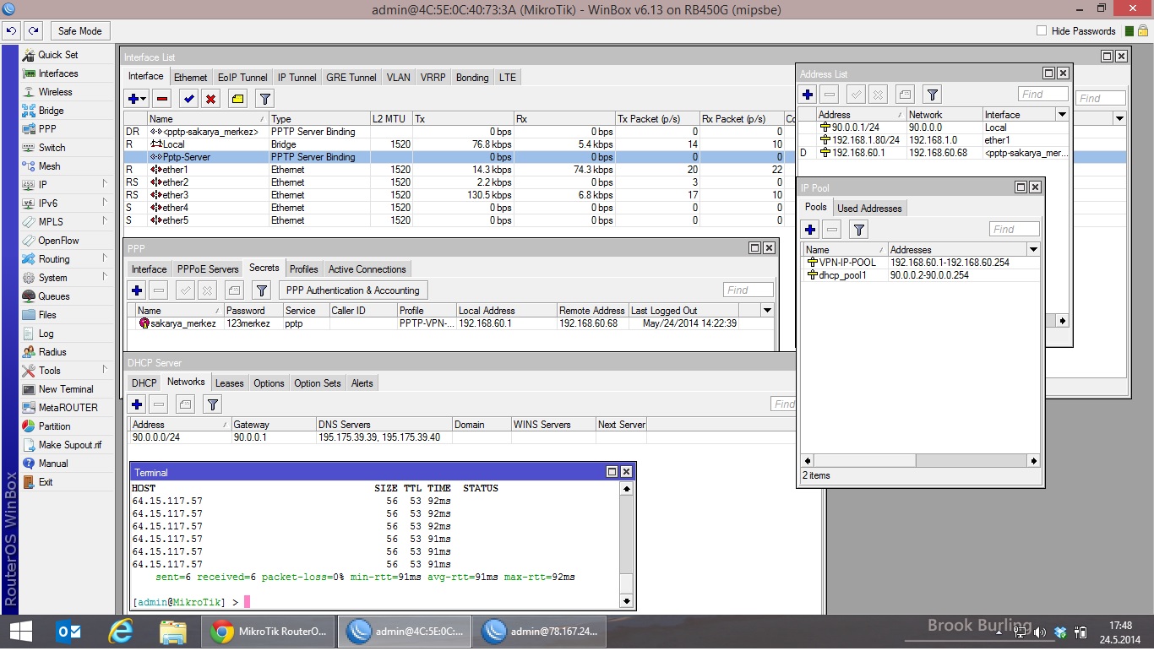Add new entry in Address List window

coord(808,95)
